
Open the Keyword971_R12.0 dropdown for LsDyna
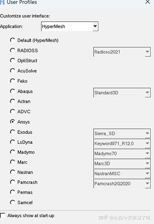coord(148,144)
